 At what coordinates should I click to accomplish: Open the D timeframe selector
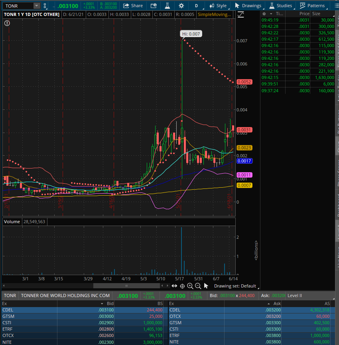coord(196,6)
